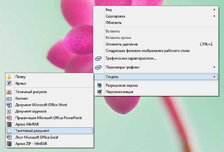
Task: Click the folder icon beside Папку
Action: coord(9,77)
